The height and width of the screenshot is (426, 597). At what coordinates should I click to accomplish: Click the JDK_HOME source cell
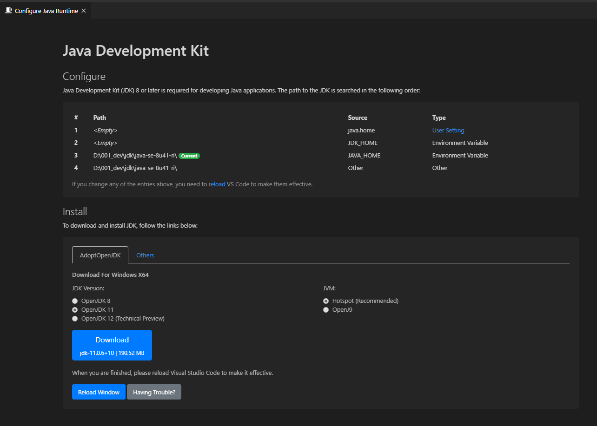[363, 143]
